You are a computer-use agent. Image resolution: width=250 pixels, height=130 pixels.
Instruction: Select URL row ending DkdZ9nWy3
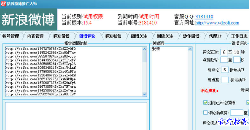click(40, 83)
